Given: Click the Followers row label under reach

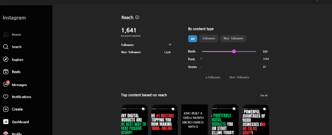Looking at the screenshot, I should tap(128, 45).
